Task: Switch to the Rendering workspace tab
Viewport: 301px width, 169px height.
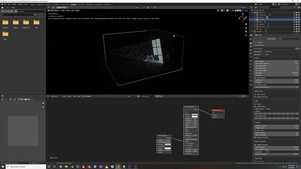Action: coord(89,5)
